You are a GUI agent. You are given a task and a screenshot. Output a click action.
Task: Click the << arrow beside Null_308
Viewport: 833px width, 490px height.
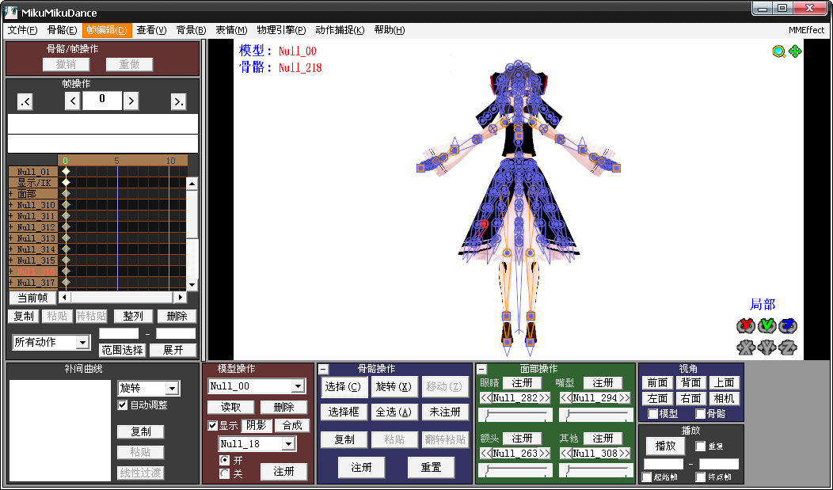click(566, 454)
